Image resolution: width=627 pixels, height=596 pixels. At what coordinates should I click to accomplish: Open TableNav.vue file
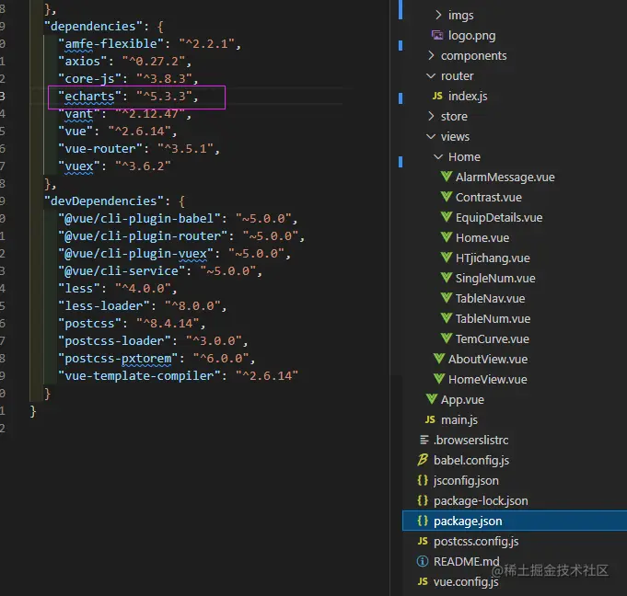pyautogui.click(x=490, y=298)
